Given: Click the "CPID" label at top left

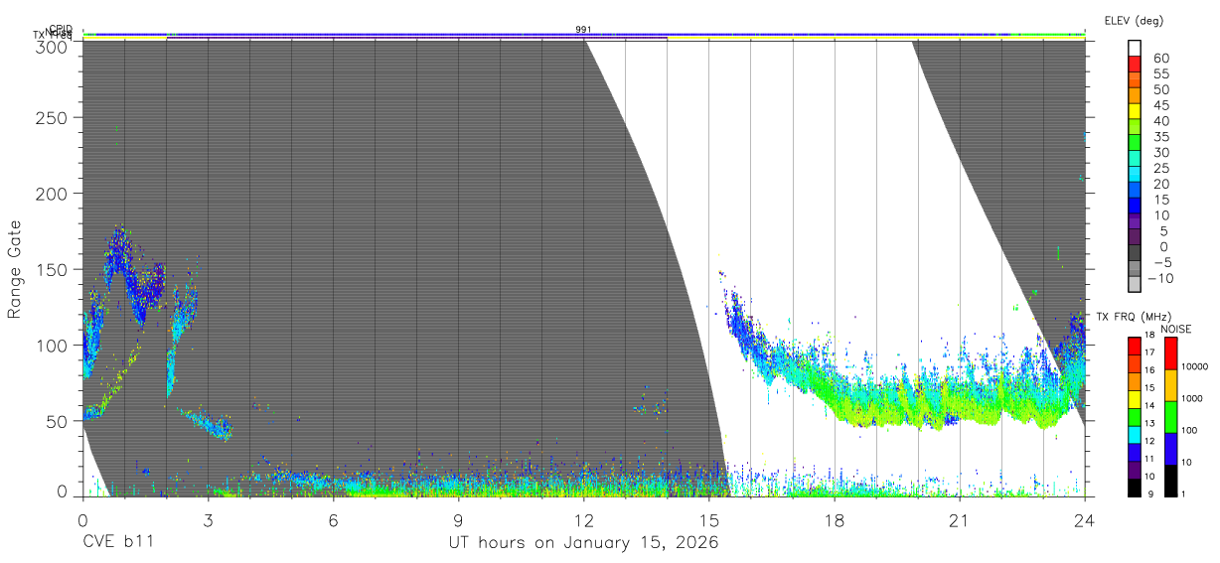Looking at the screenshot, I should (60, 30).
